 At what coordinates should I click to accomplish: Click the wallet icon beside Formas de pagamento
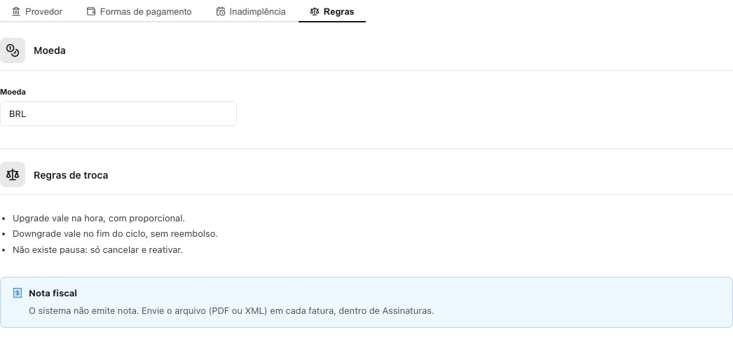coord(91,12)
